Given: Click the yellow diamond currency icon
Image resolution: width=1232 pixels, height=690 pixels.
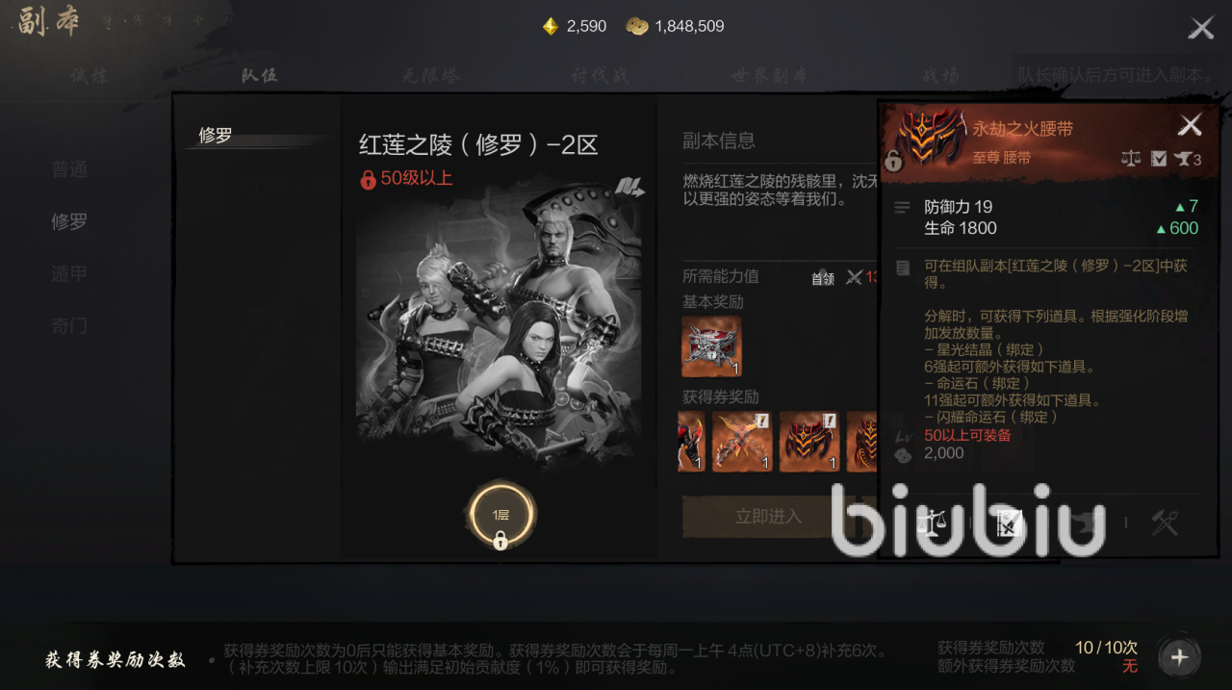Looking at the screenshot, I should 550,26.
